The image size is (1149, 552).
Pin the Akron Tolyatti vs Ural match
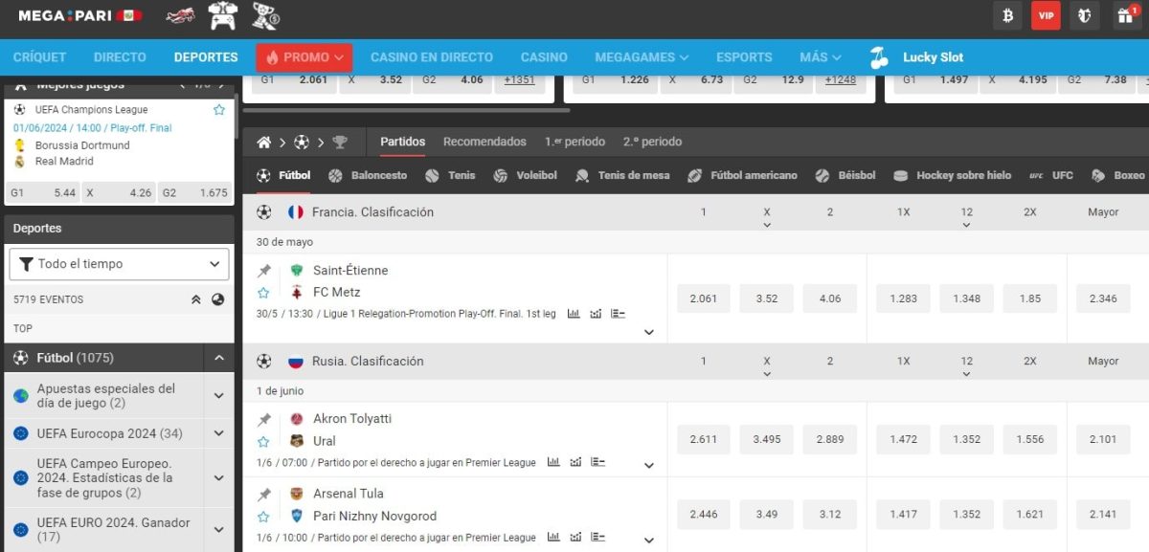(x=264, y=420)
